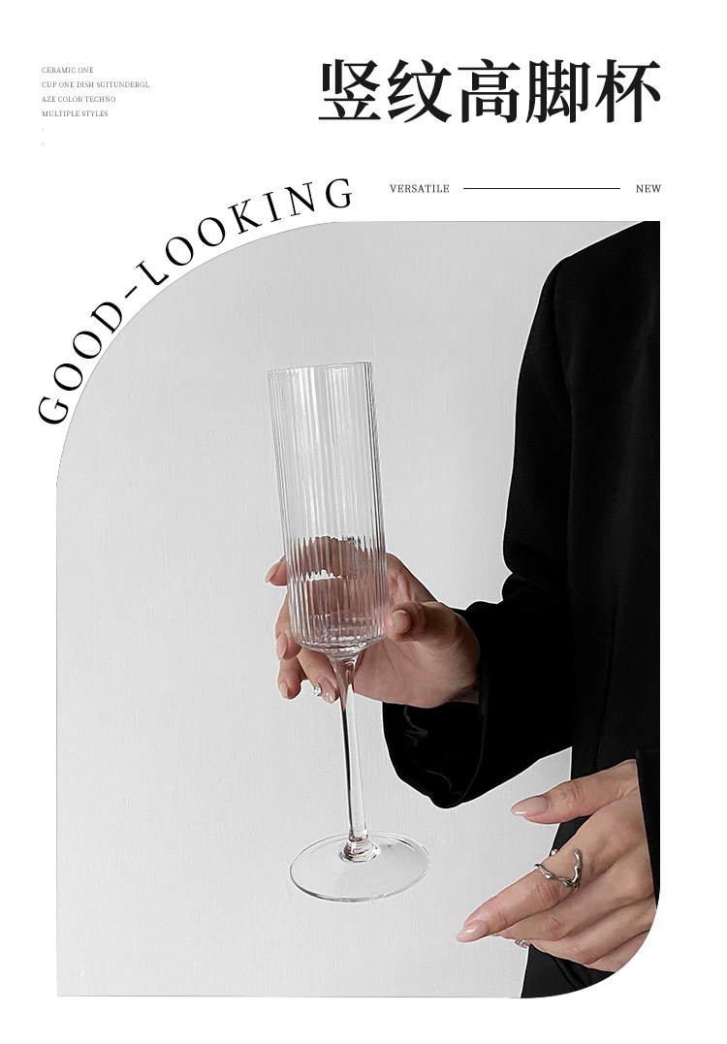Viewport: 727px width, 1044px height.
Task: Click the black jacket shoulder
Action: point(599,279)
